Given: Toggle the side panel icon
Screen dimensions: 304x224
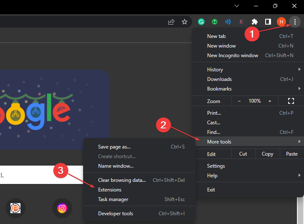Looking at the screenshot, I should 268,22.
